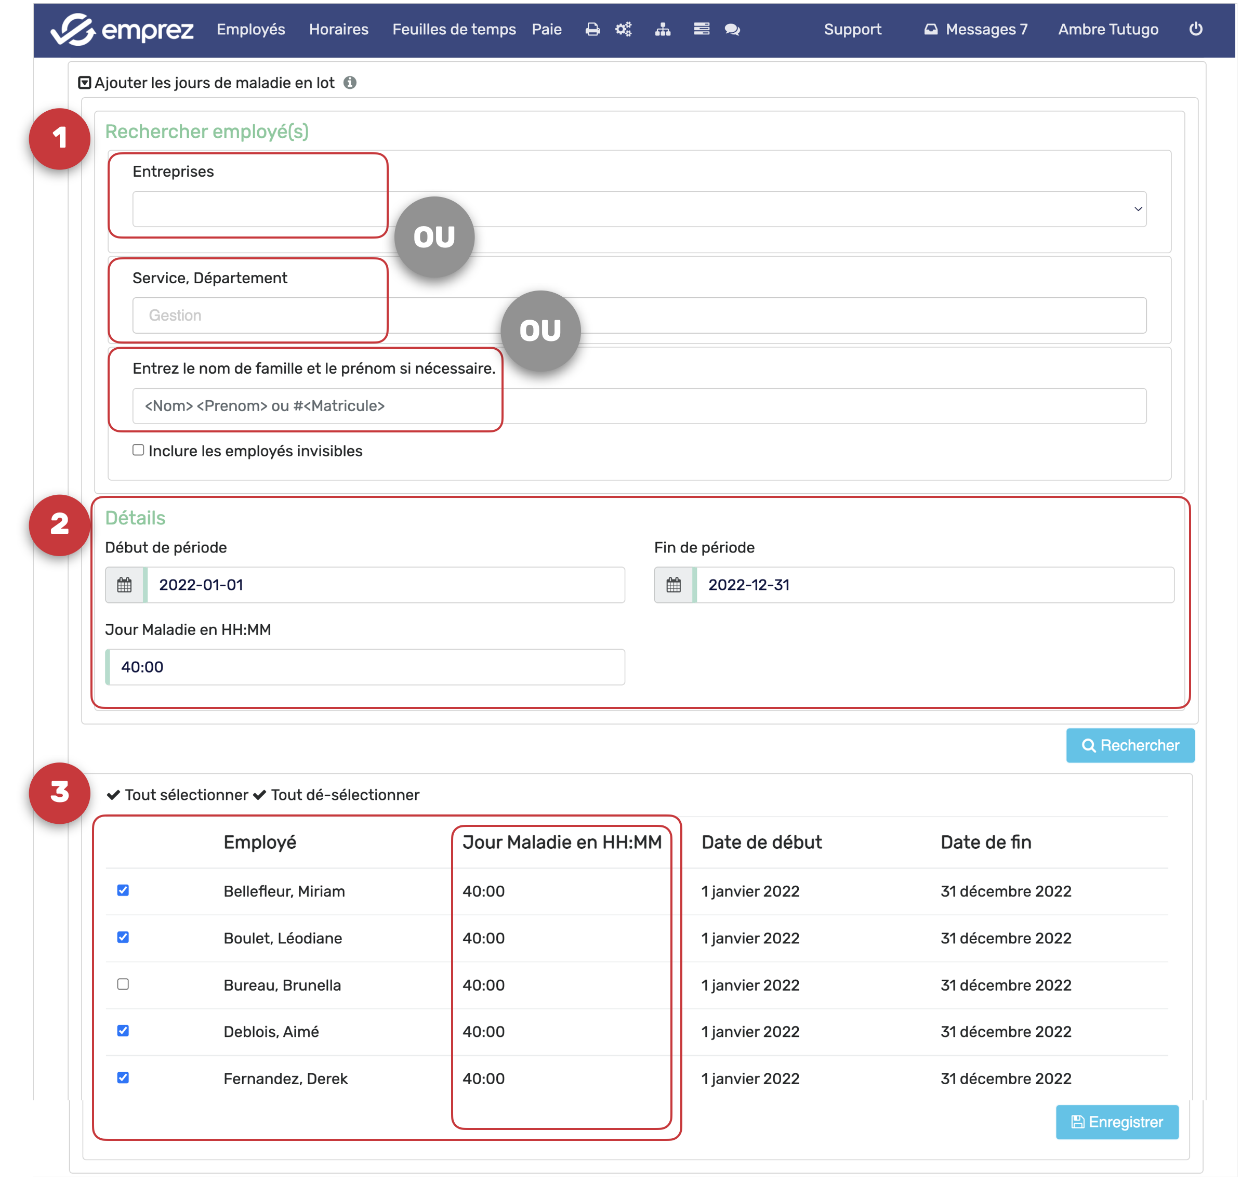The image size is (1241, 1184).
Task: Open calendar icon for Début de période
Action: click(x=124, y=585)
